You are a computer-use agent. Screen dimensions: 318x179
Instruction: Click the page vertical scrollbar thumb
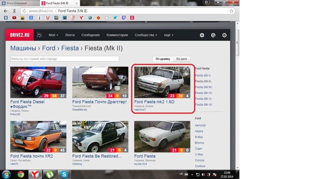[237, 43]
